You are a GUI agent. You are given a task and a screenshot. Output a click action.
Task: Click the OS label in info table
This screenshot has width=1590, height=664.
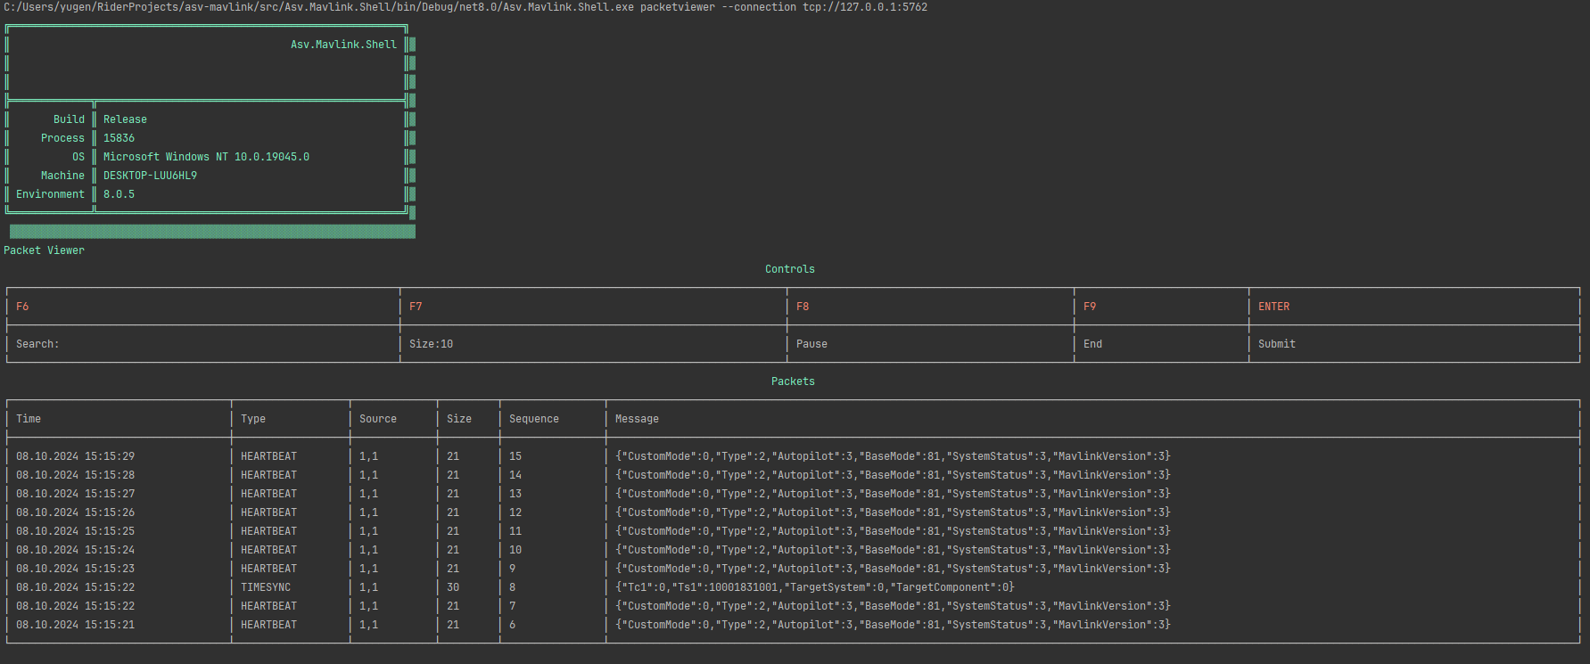pyautogui.click(x=78, y=157)
